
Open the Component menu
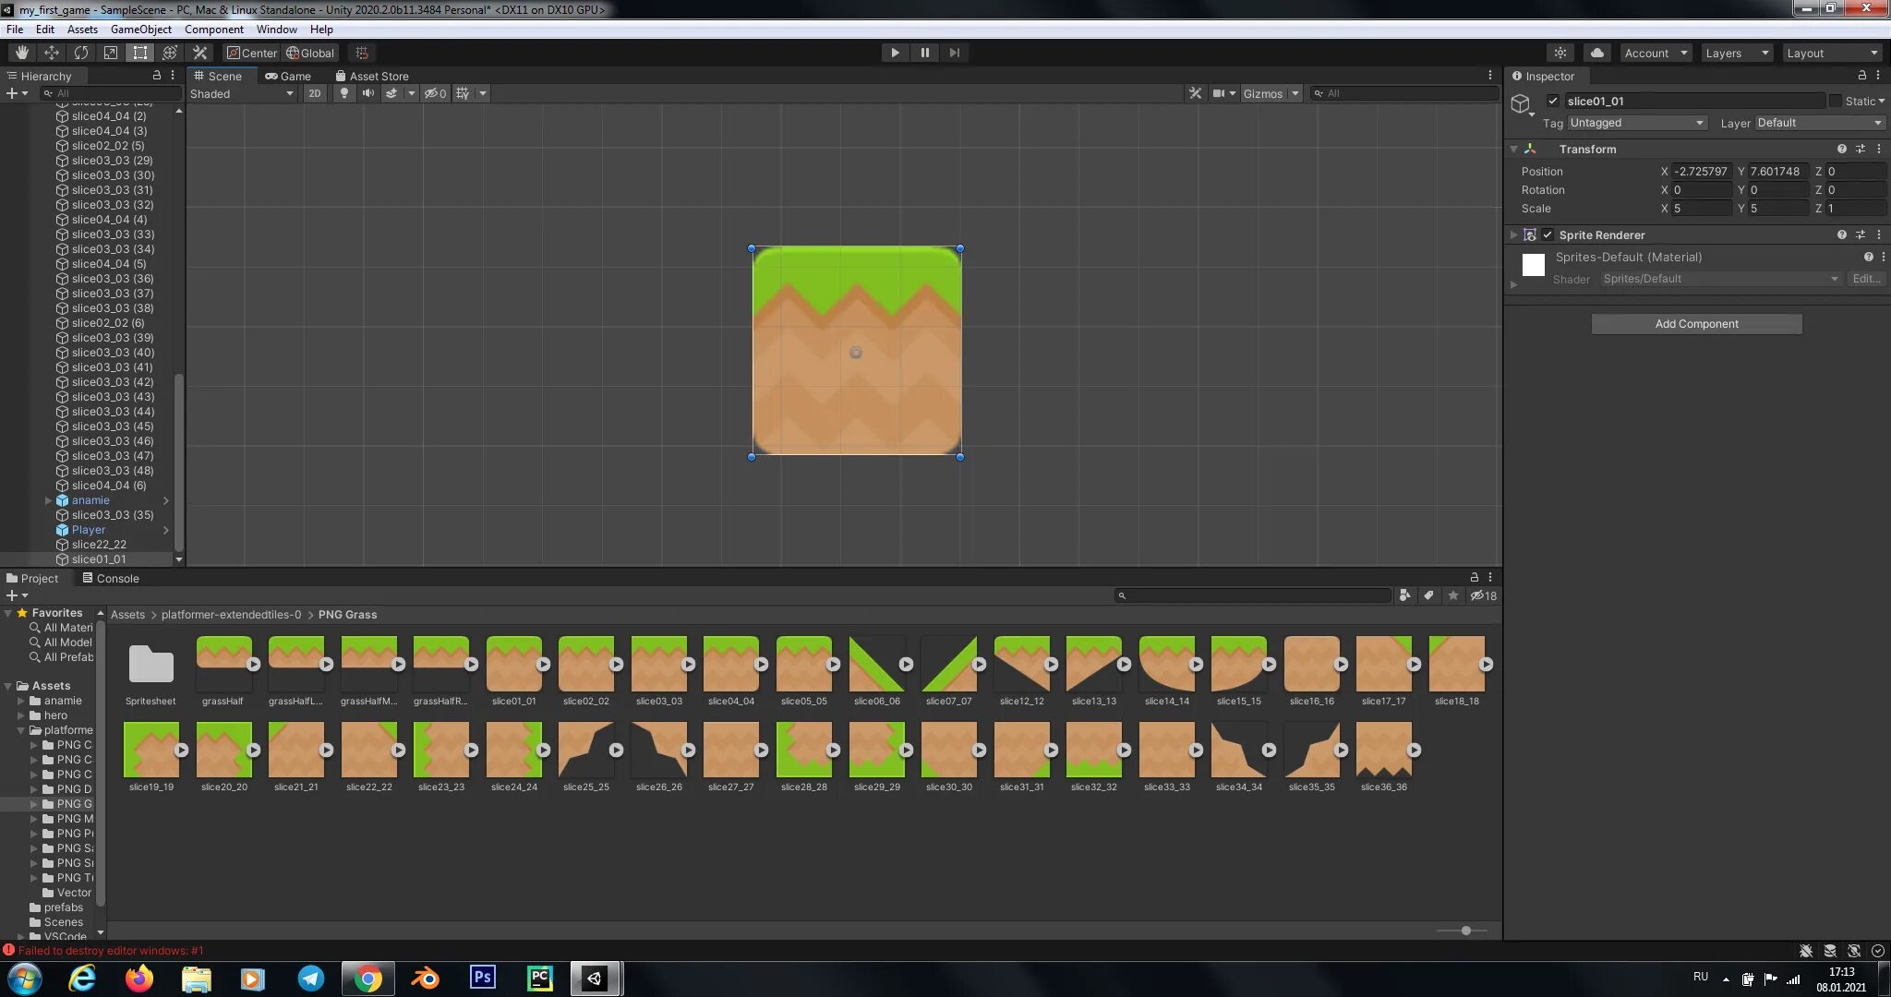pos(213,29)
